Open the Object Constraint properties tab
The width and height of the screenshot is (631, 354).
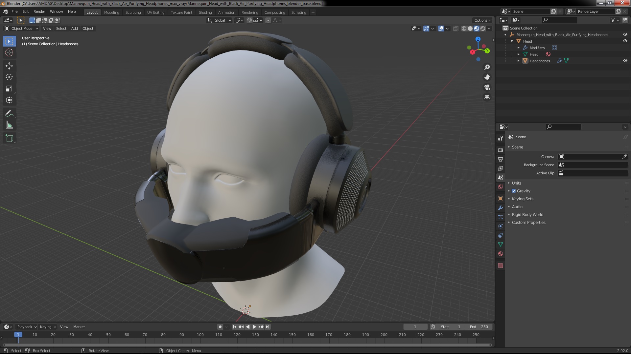click(x=501, y=235)
